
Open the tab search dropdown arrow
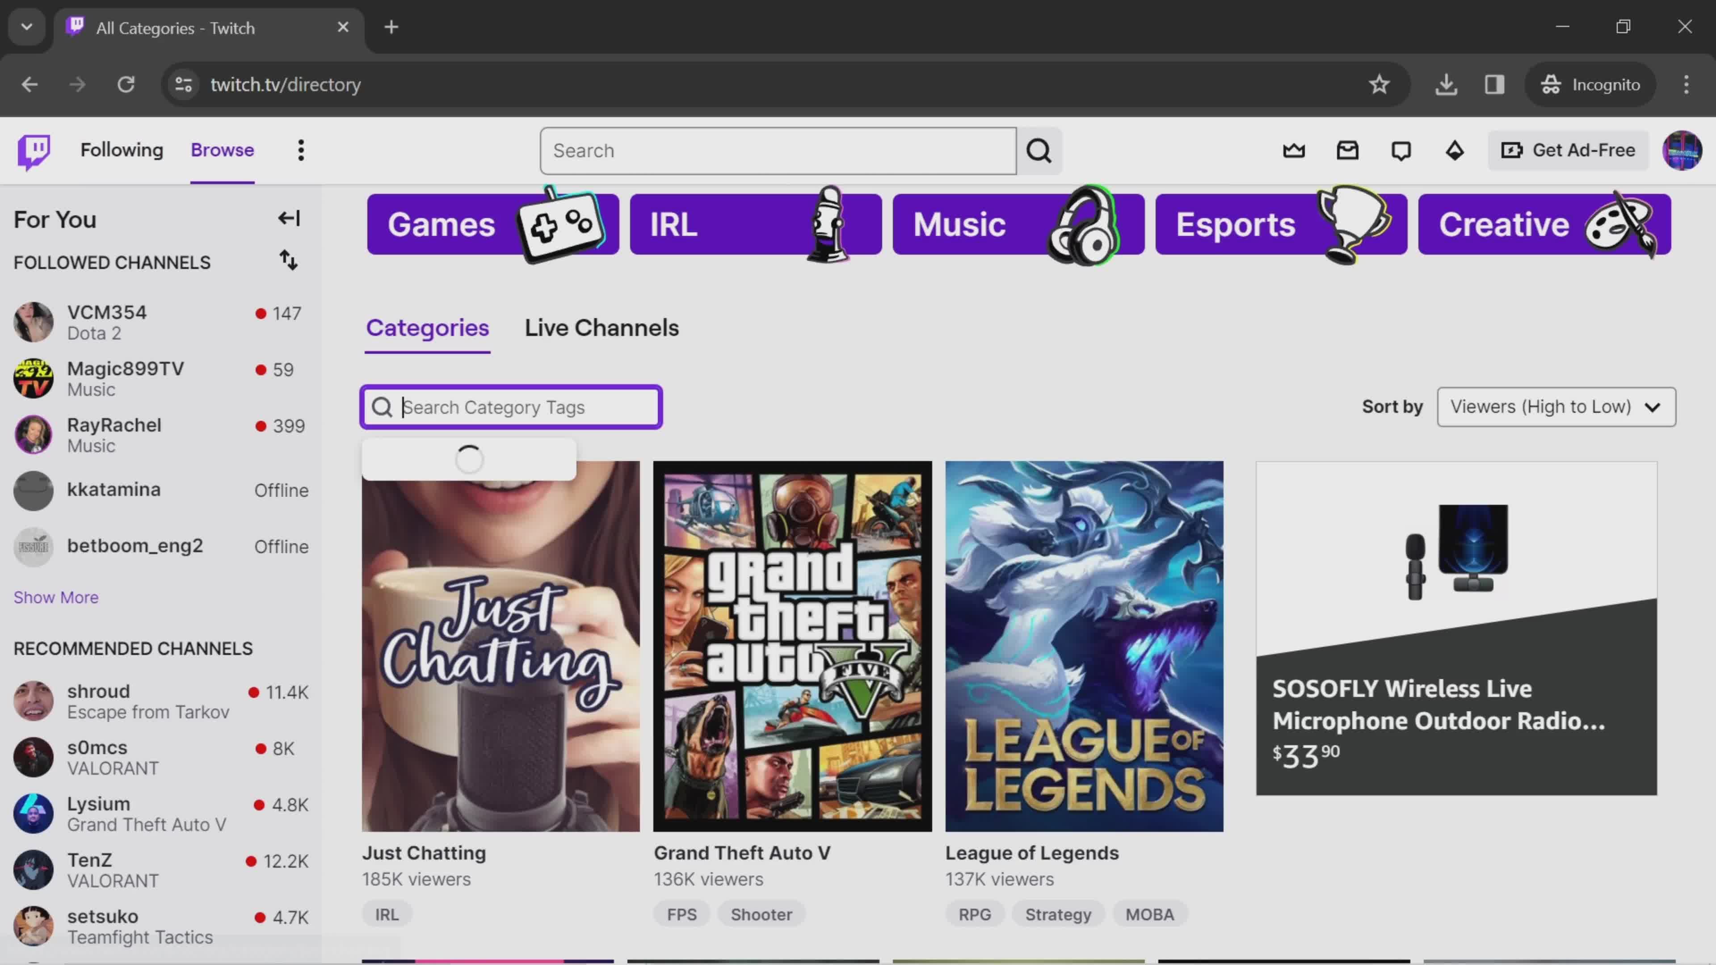click(27, 27)
